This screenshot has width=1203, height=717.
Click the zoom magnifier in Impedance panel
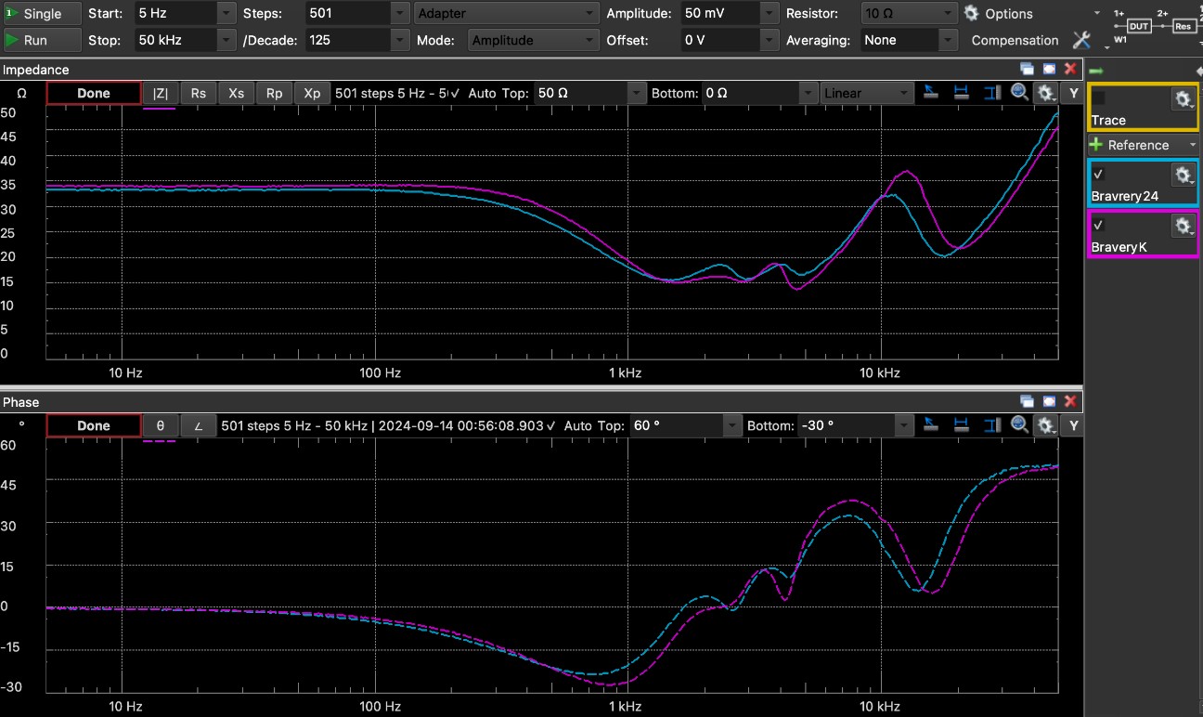click(x=1019, y=92)
